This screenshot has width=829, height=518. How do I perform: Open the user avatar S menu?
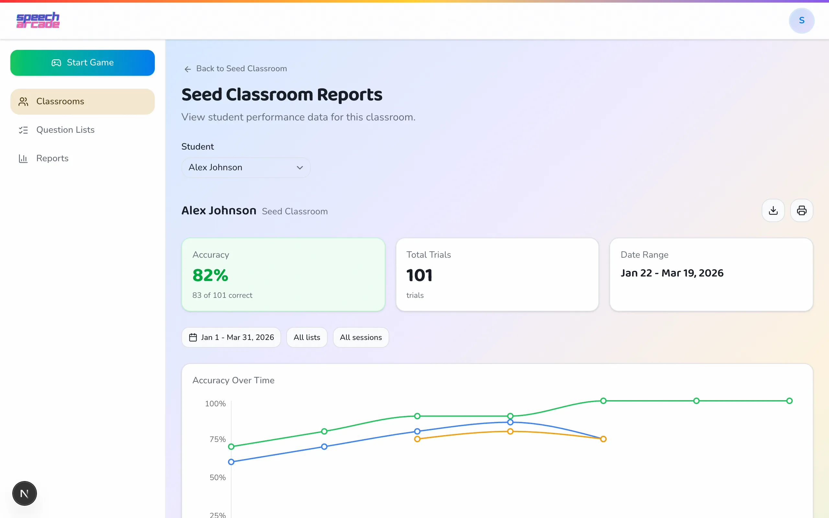pyautogui.click(x=801, y=20)
